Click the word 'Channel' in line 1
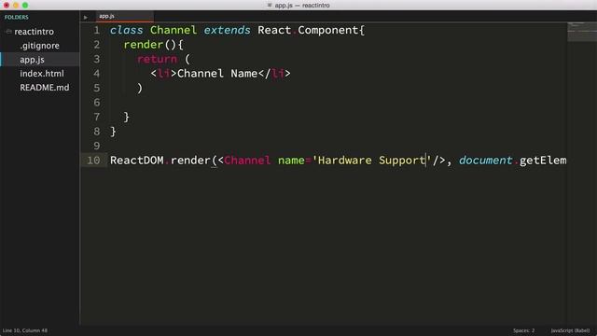Image resolution: width=597 pixels, height=336 pixels. pos(174,30)
